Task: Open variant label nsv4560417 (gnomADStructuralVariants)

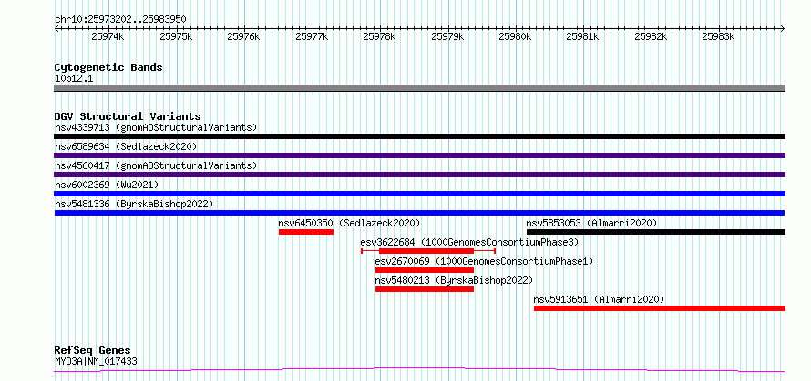Action: pyautogui.click(x=156, y=165)
